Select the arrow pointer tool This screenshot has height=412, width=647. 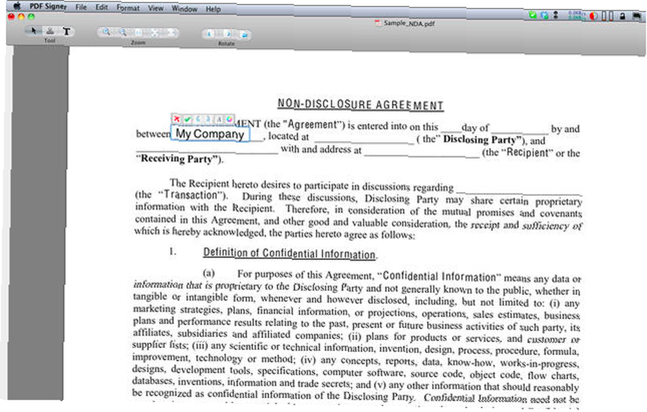pos(34,30)
